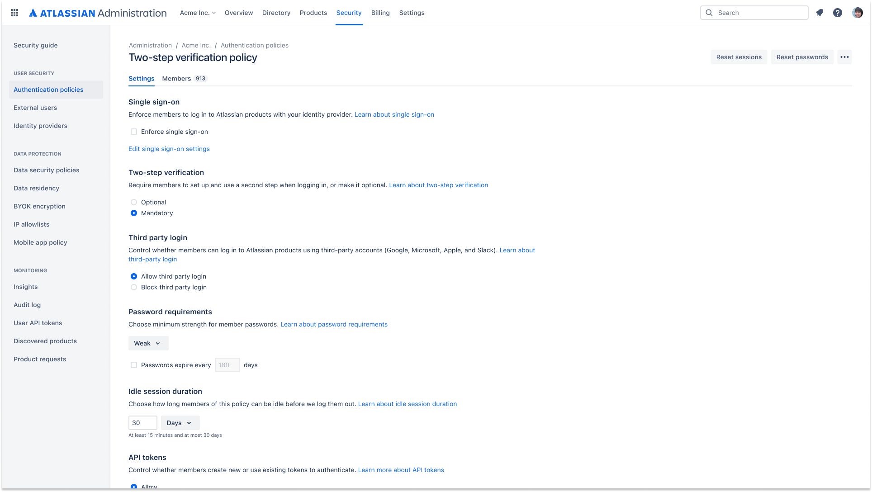Click the Acme Inc. dropdown chevron icon
This screenshot has width=872, height=492.
(x=213, y=13)
